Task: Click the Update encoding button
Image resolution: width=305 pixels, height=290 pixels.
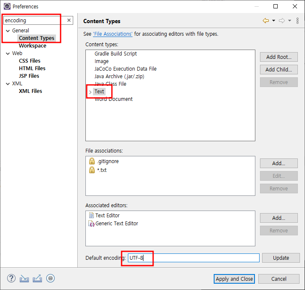Action: pos(281,258)
